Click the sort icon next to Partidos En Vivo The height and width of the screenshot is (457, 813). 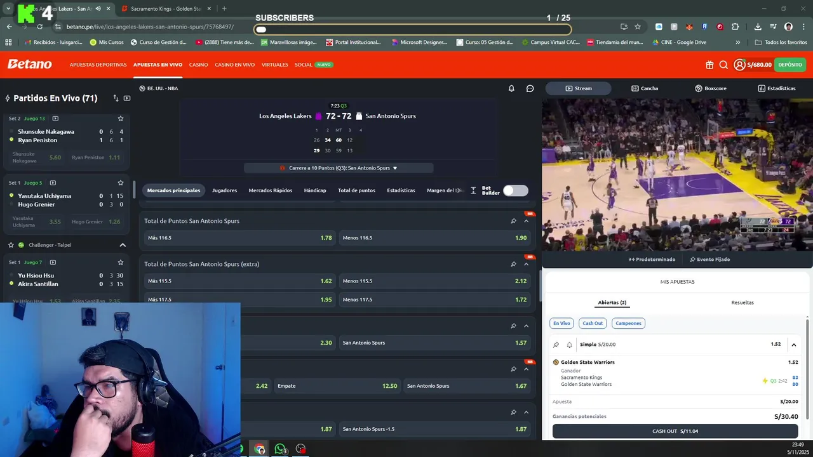(x=116, y=98)
